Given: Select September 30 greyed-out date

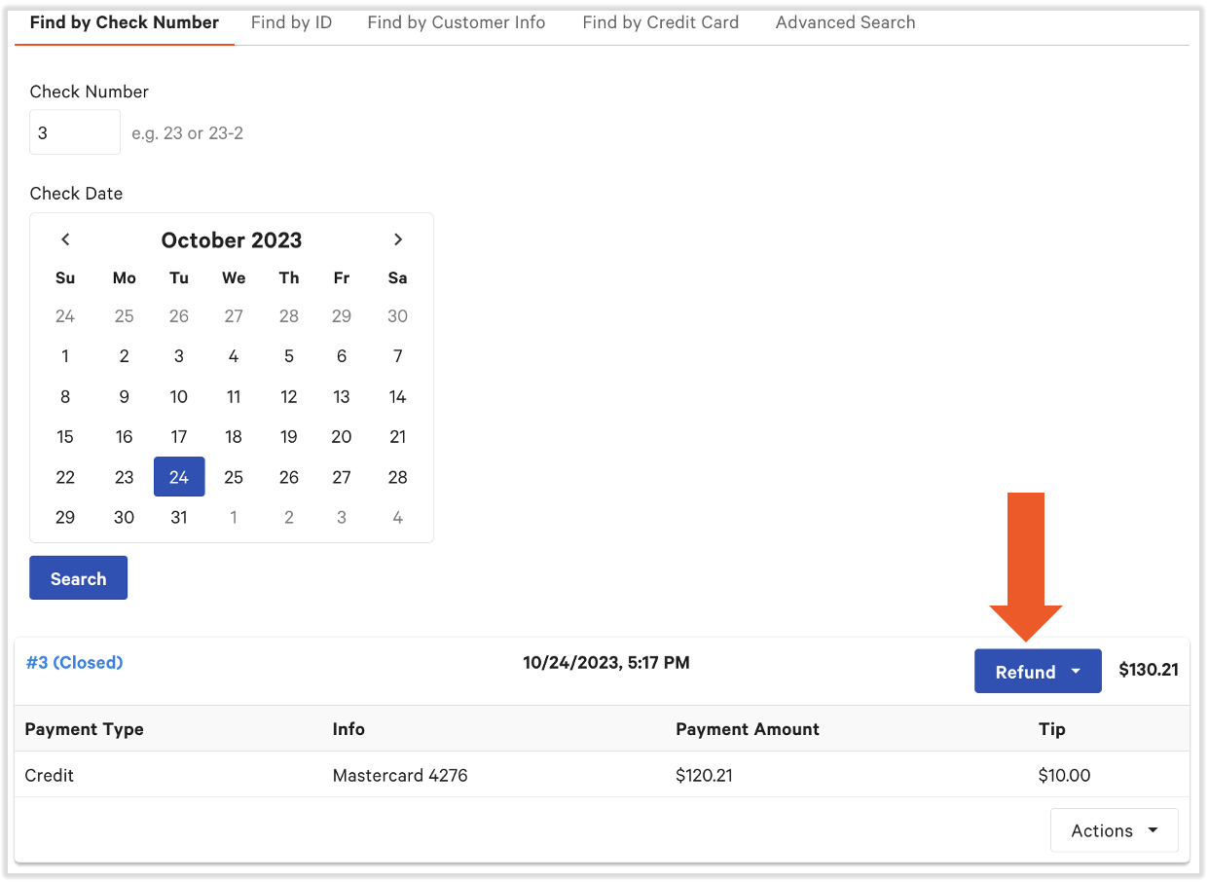Looking at the screenshot, I should (397, 316).
